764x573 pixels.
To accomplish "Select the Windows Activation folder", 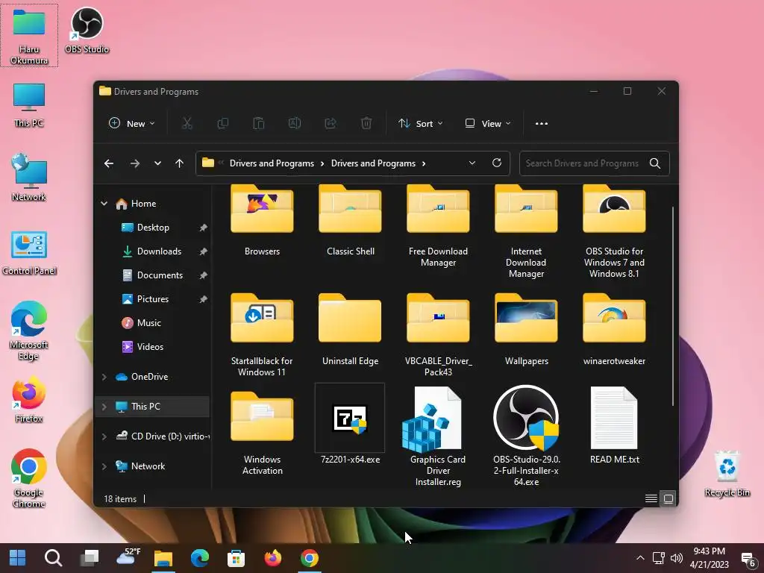I will coord(262,433).
